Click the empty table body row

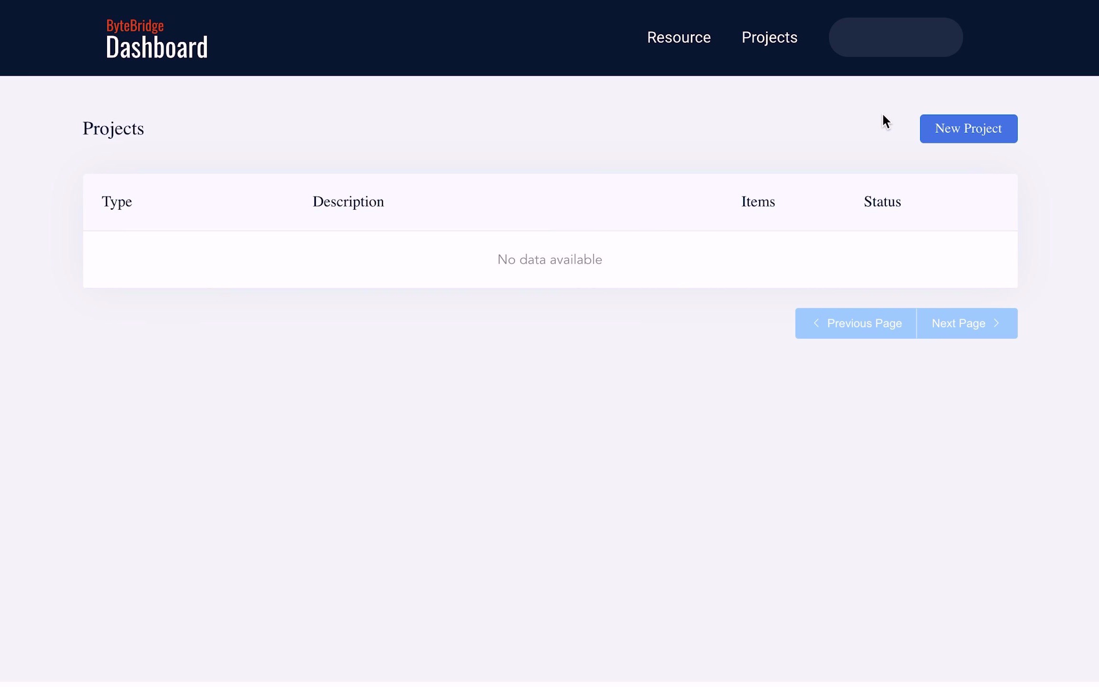pyautogui.click(x=285, y=260)
